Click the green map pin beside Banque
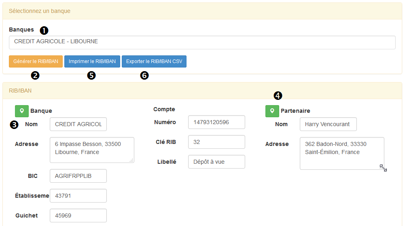405x226 pixels. [22, 111]
